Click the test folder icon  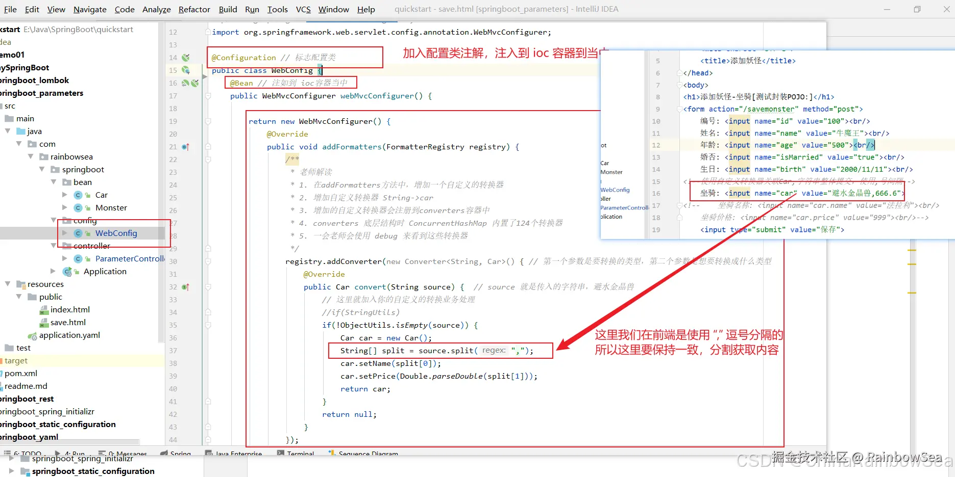tap(9, 348)
